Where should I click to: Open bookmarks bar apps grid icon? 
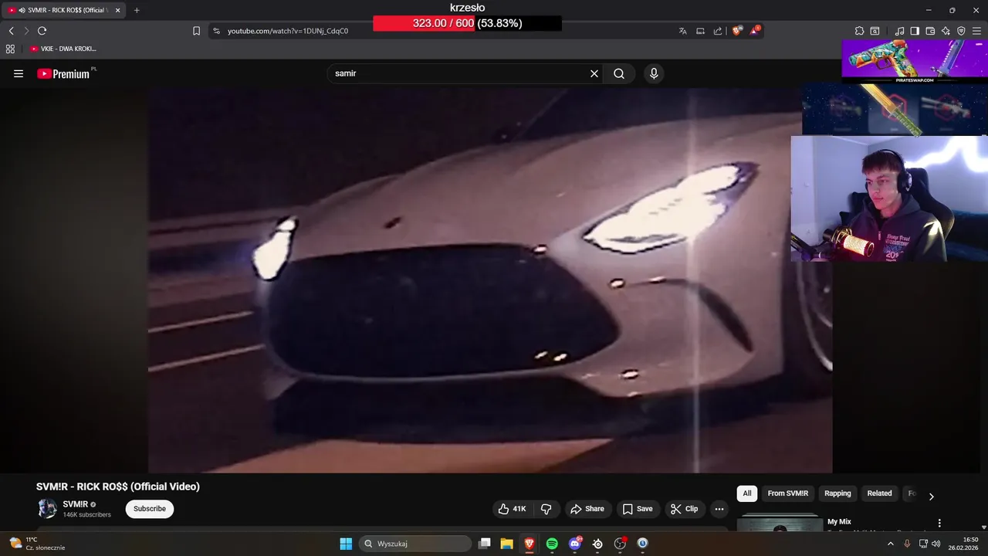pyautogui.click(x=10, y=49)
